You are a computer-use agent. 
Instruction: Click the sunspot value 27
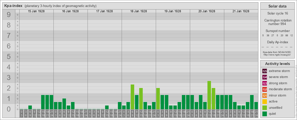(273, 35)
